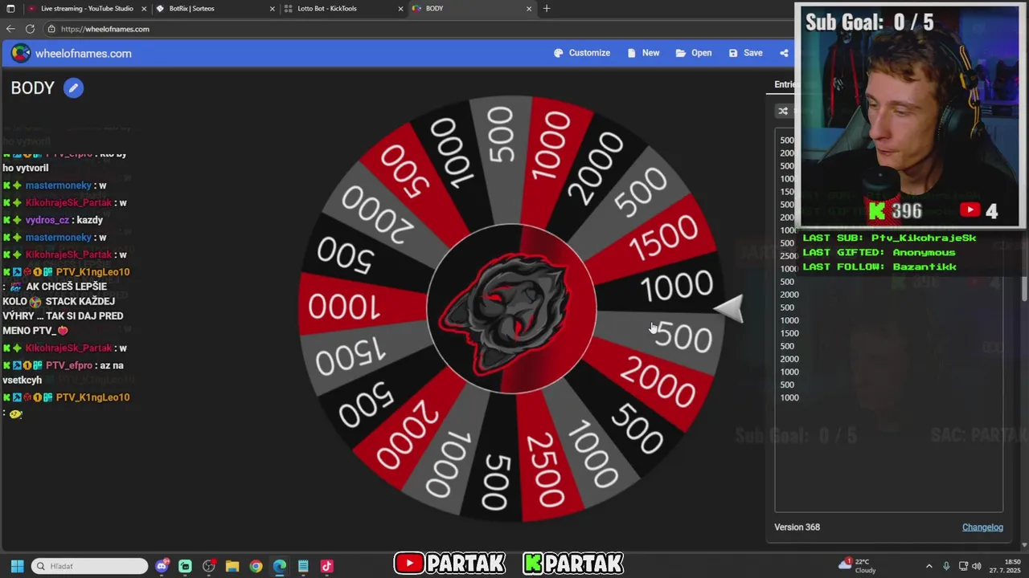Open the Notepad app in taskbar
1029x578 pixels.
pyautogui.click(x=303, y=566)
